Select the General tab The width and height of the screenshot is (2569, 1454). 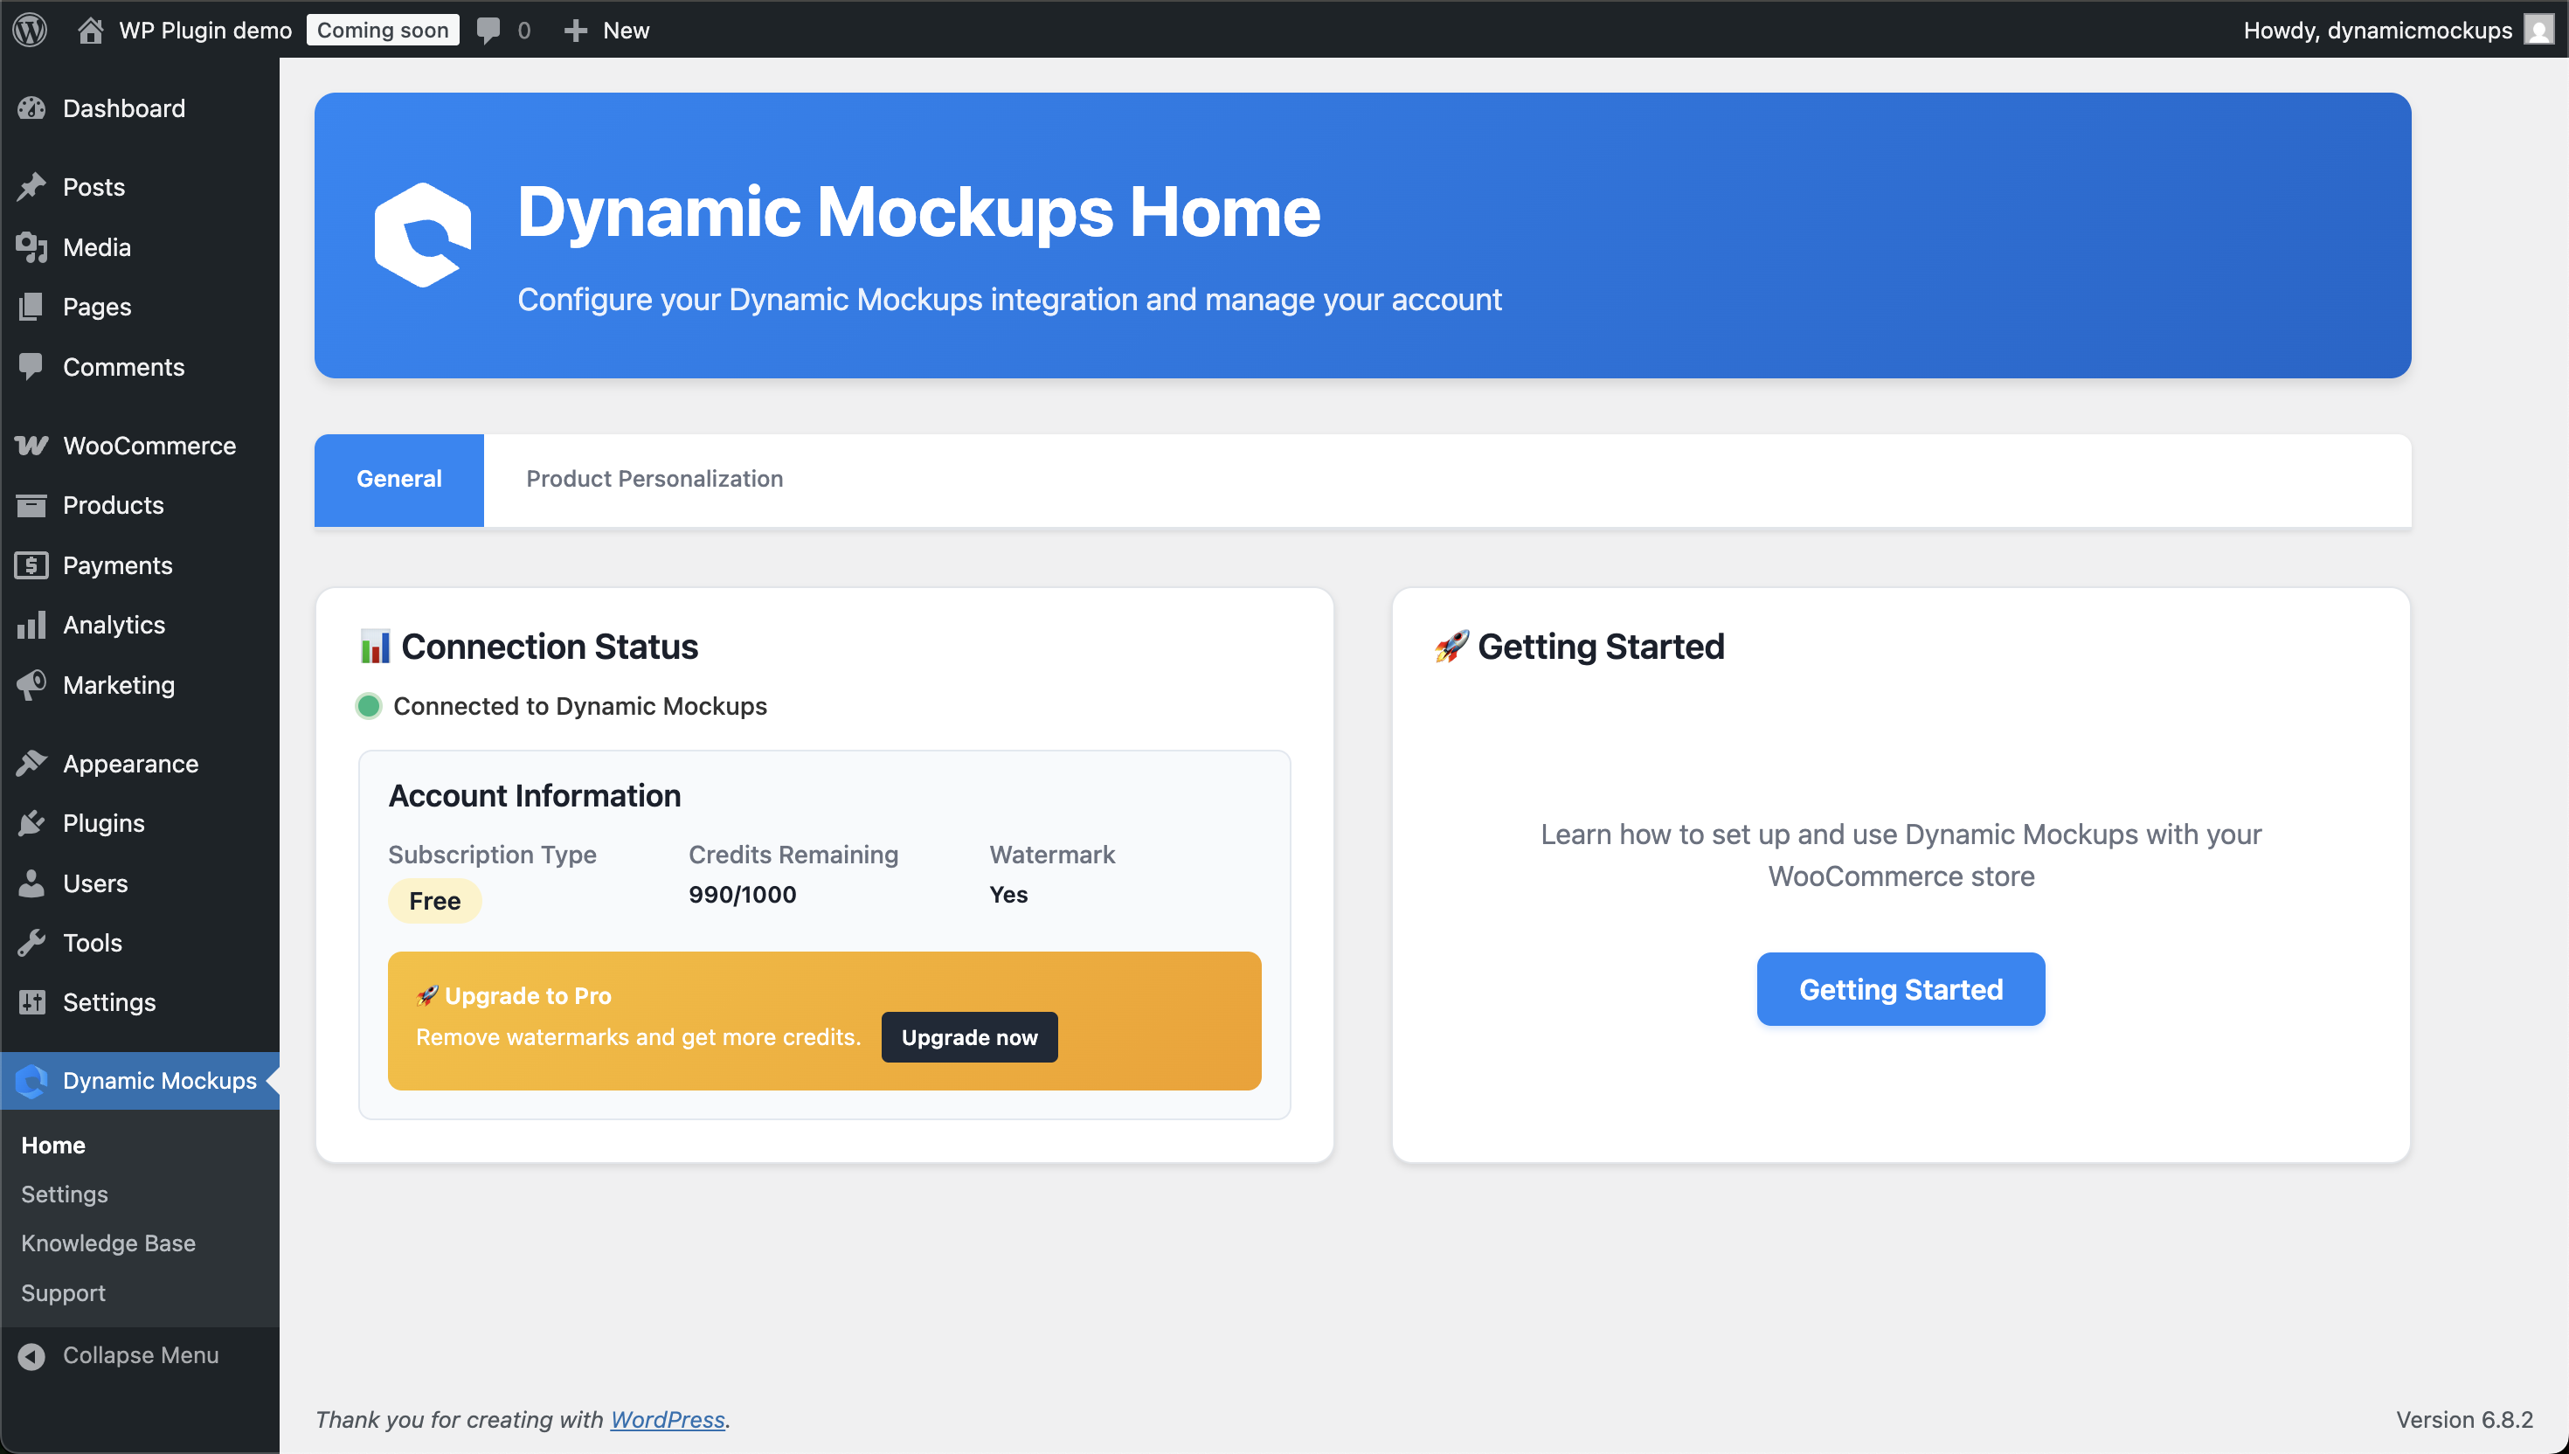398,480
